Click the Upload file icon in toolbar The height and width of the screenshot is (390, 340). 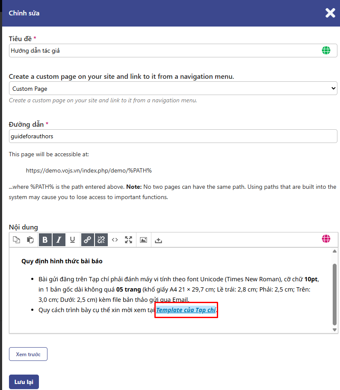tap(158, 240)
